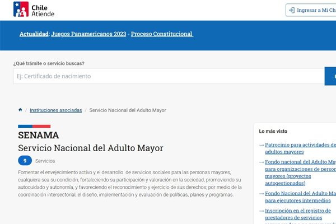Click the Servicio Nacional del Adulto Mayor title

90,148
